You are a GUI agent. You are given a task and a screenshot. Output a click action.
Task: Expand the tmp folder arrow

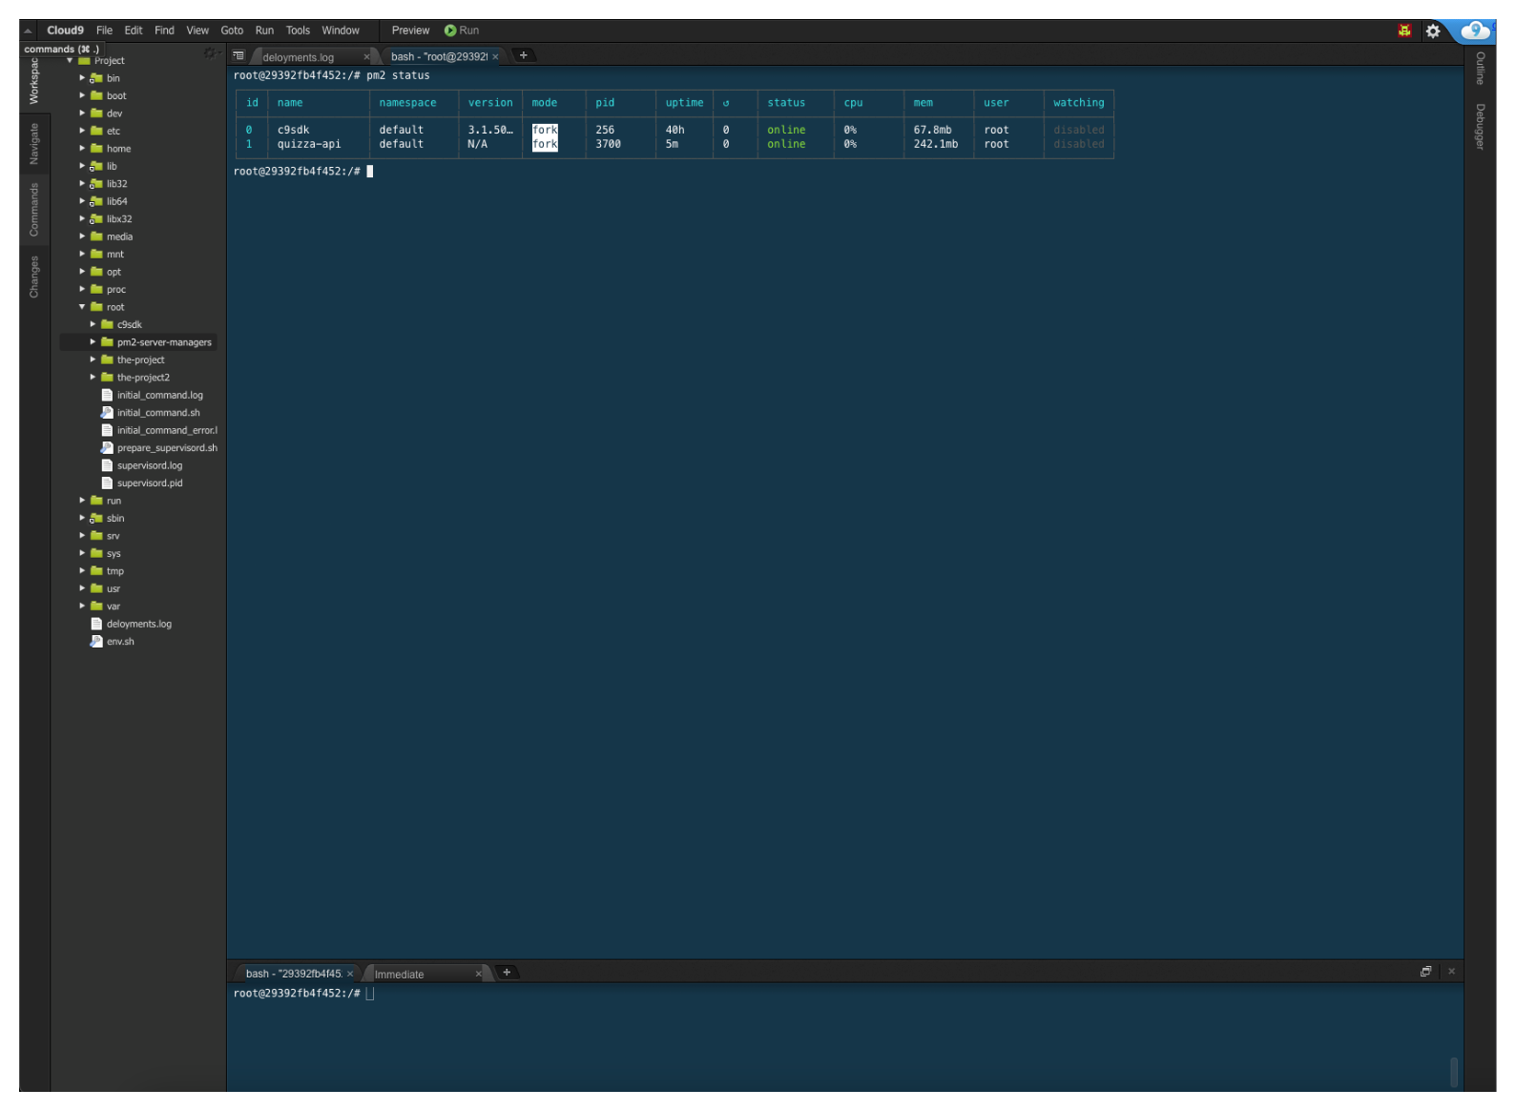(82, 571)
